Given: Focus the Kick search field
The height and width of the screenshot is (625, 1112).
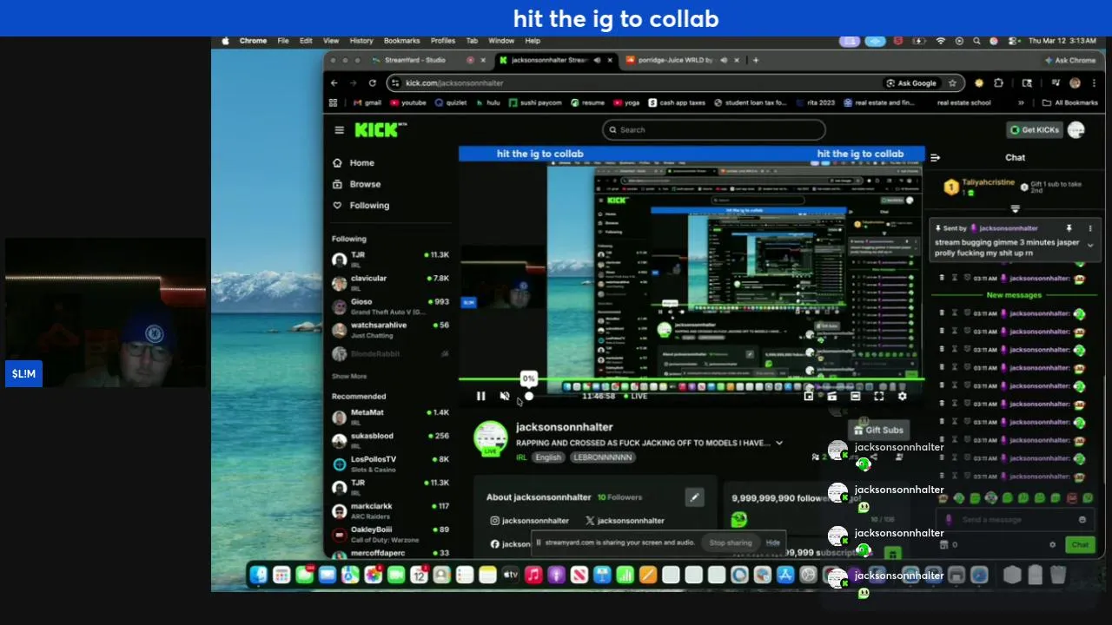Looking at the screenshot, I should click(713, 130).
